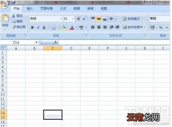Switch to the 插入 tab

[x=30, y=8]
